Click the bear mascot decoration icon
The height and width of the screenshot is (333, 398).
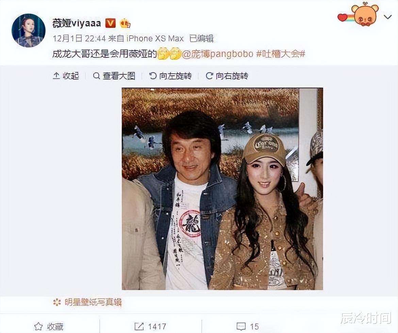coord(365,14)
